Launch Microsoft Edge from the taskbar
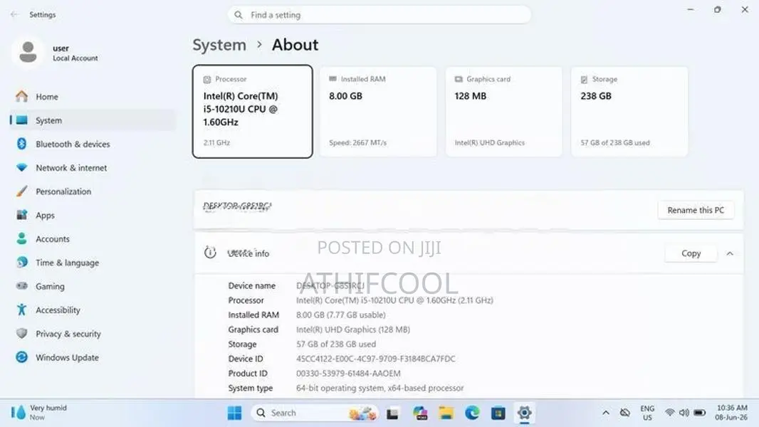Image resolution: width=759 pixels, height=427 pixels. point(473,413)
